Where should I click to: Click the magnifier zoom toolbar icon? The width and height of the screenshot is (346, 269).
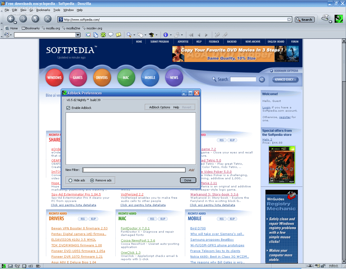pos(129,35)
